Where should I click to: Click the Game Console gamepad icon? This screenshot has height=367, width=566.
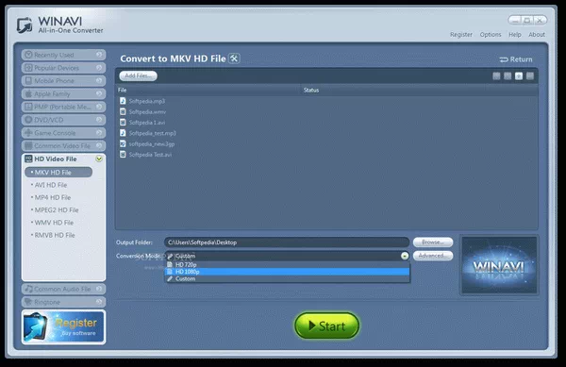(x=28, y=133)
